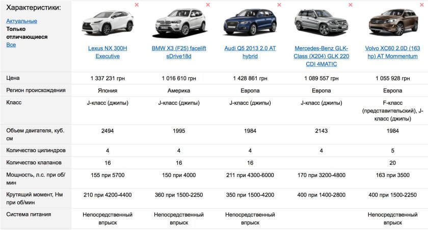428x230 pixels.
Task: Click the Lexus price 1 337 231 грн
Action: (108, 78)
